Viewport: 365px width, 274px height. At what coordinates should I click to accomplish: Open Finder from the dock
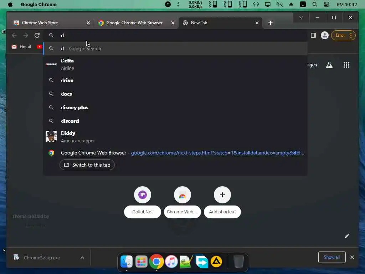pyautogui.click(x=127, y=262)
